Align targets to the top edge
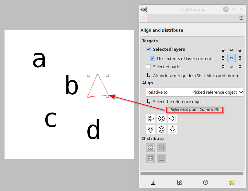Screen dimensions: 248x191 tap(150, 130)
